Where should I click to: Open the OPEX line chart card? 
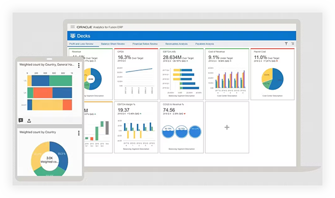coord(136,74)
